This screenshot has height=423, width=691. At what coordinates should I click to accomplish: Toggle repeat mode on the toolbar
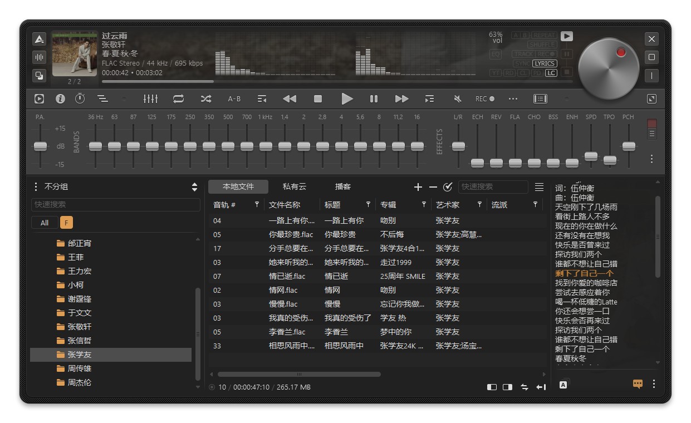(178, 99)
